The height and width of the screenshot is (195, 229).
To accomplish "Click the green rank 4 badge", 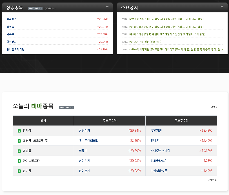I will [19, 161].
